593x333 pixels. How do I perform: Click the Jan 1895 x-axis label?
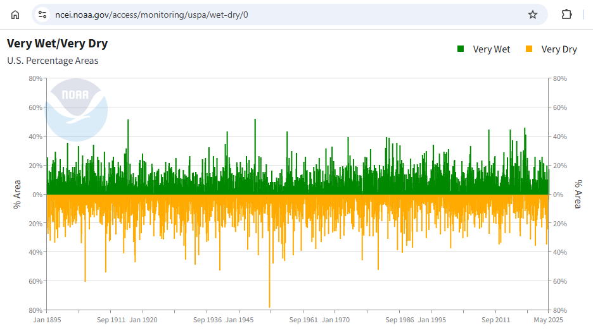coord(47,320)
